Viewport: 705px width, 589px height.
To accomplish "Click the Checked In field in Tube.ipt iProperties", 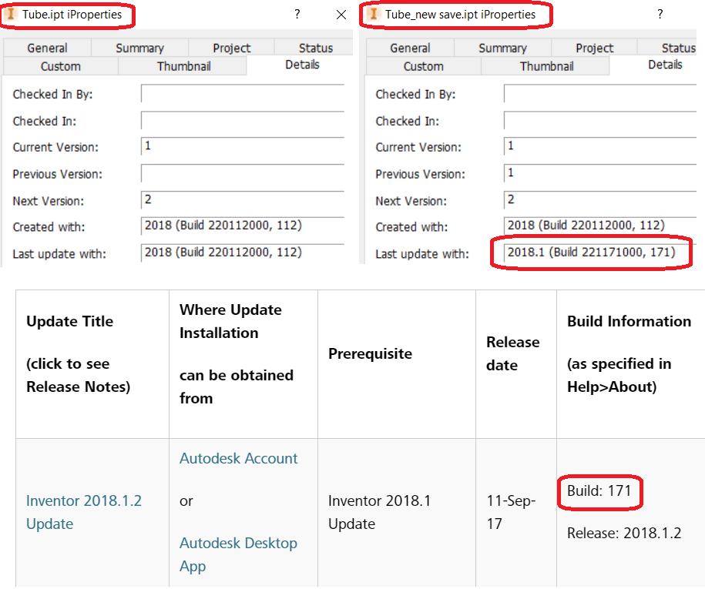I will coord(243,121).
